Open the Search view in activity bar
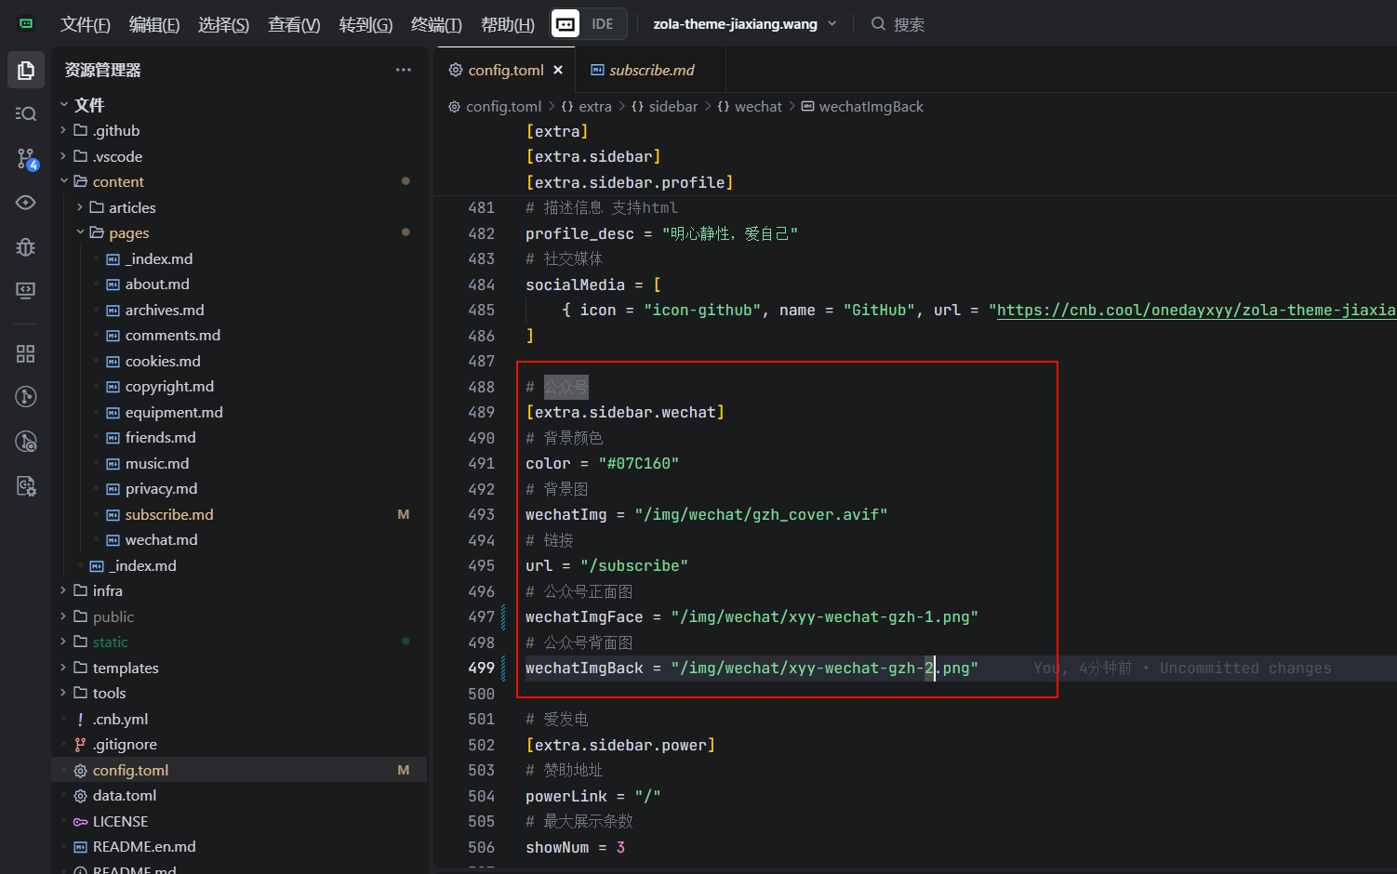1397x874 pixels. point(26,113)
